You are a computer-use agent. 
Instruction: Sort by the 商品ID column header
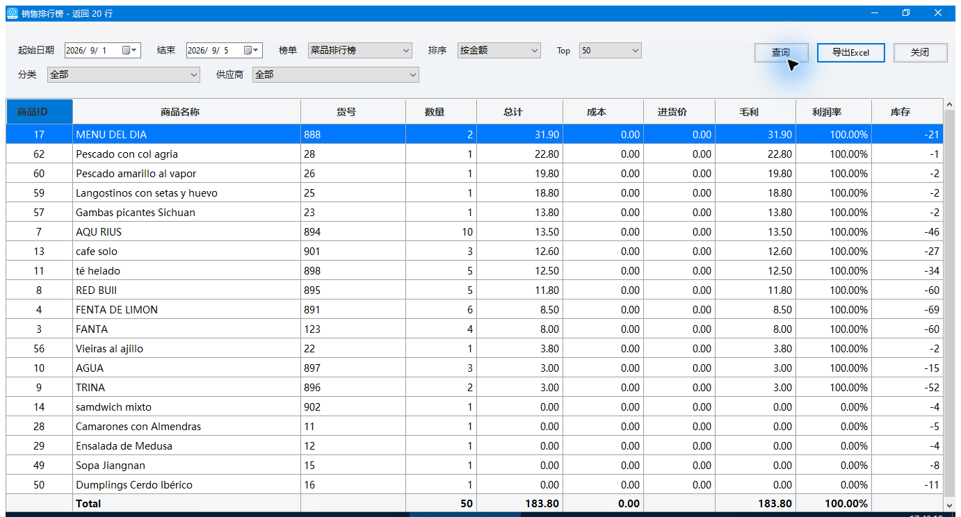pos(39,112)
